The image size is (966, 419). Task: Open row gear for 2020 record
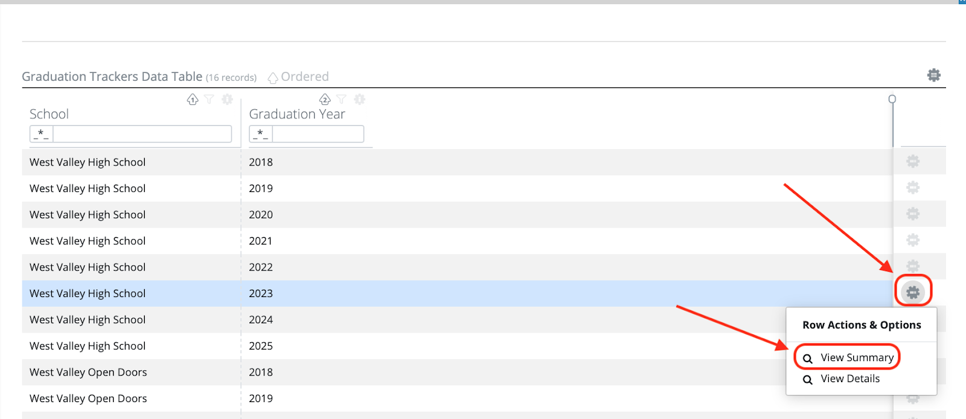tap(913, 214)
